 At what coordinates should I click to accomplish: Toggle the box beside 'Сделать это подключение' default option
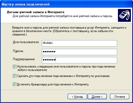coord(15,76)
